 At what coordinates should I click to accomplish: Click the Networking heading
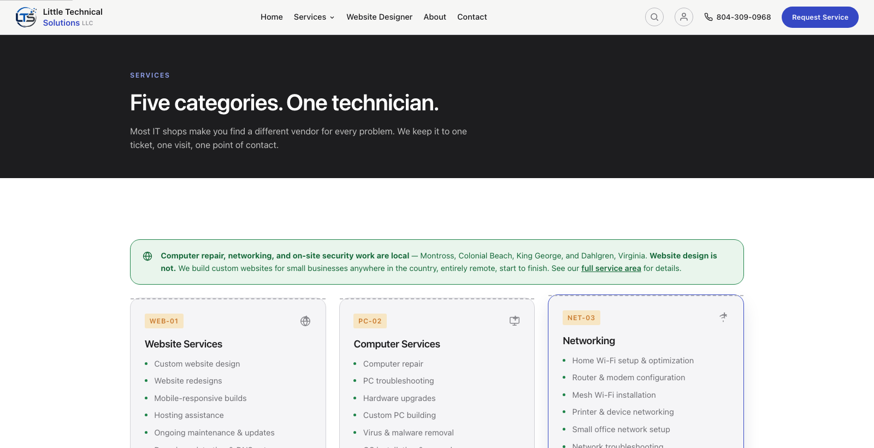click(589, 341)
